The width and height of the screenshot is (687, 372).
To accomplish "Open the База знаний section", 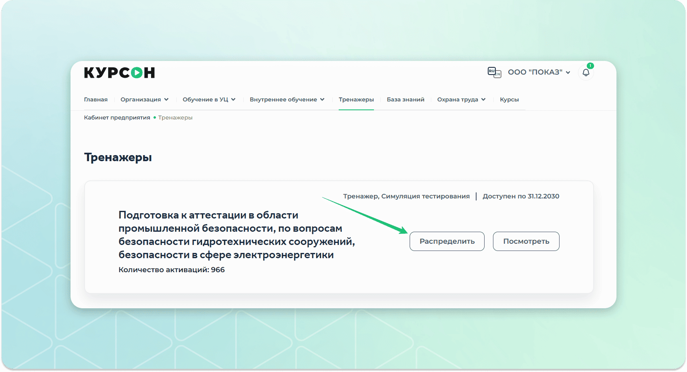I will 405,99.
